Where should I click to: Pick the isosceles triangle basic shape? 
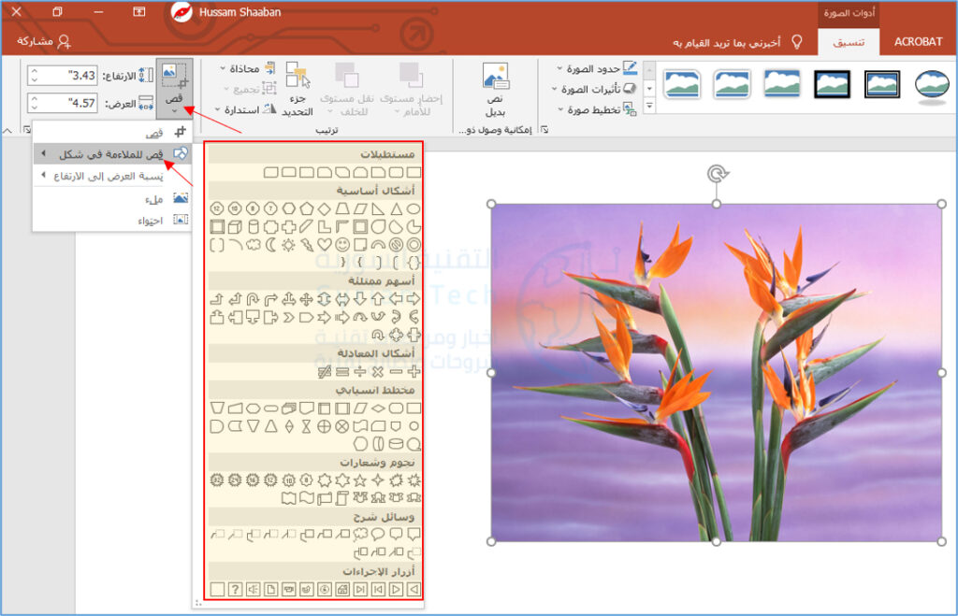click(396, 208)
